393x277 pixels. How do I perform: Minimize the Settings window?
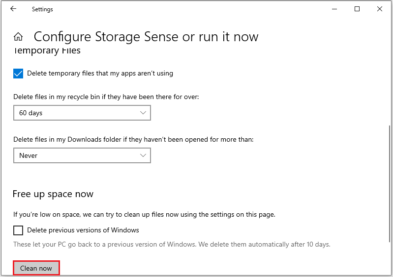[334, 9]
